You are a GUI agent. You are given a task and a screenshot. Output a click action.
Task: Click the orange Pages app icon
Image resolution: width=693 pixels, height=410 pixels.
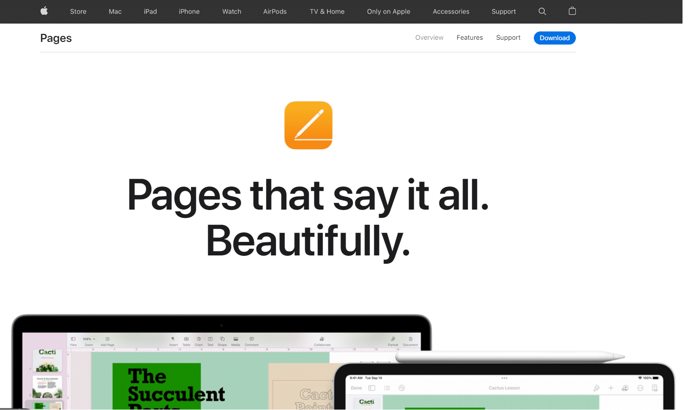[x=308, y=125]
